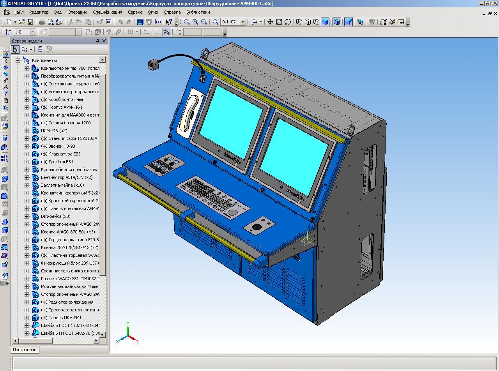Switch to wireframe display mode

(299, 22)
